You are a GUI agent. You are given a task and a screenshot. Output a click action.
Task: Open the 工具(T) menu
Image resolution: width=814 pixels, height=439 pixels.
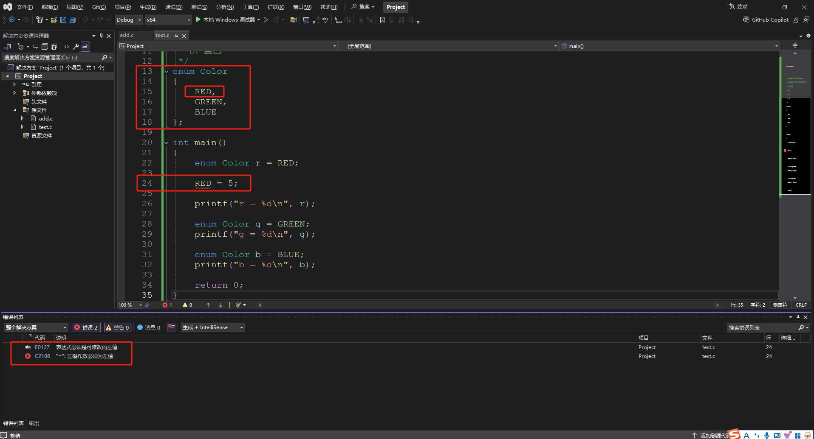pyautogui.click(x=251, y=7)
